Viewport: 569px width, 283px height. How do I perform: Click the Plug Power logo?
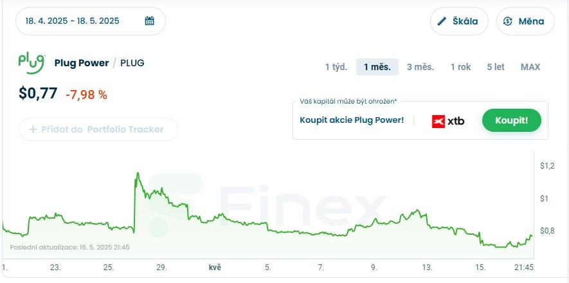click(x=32, y=64)
